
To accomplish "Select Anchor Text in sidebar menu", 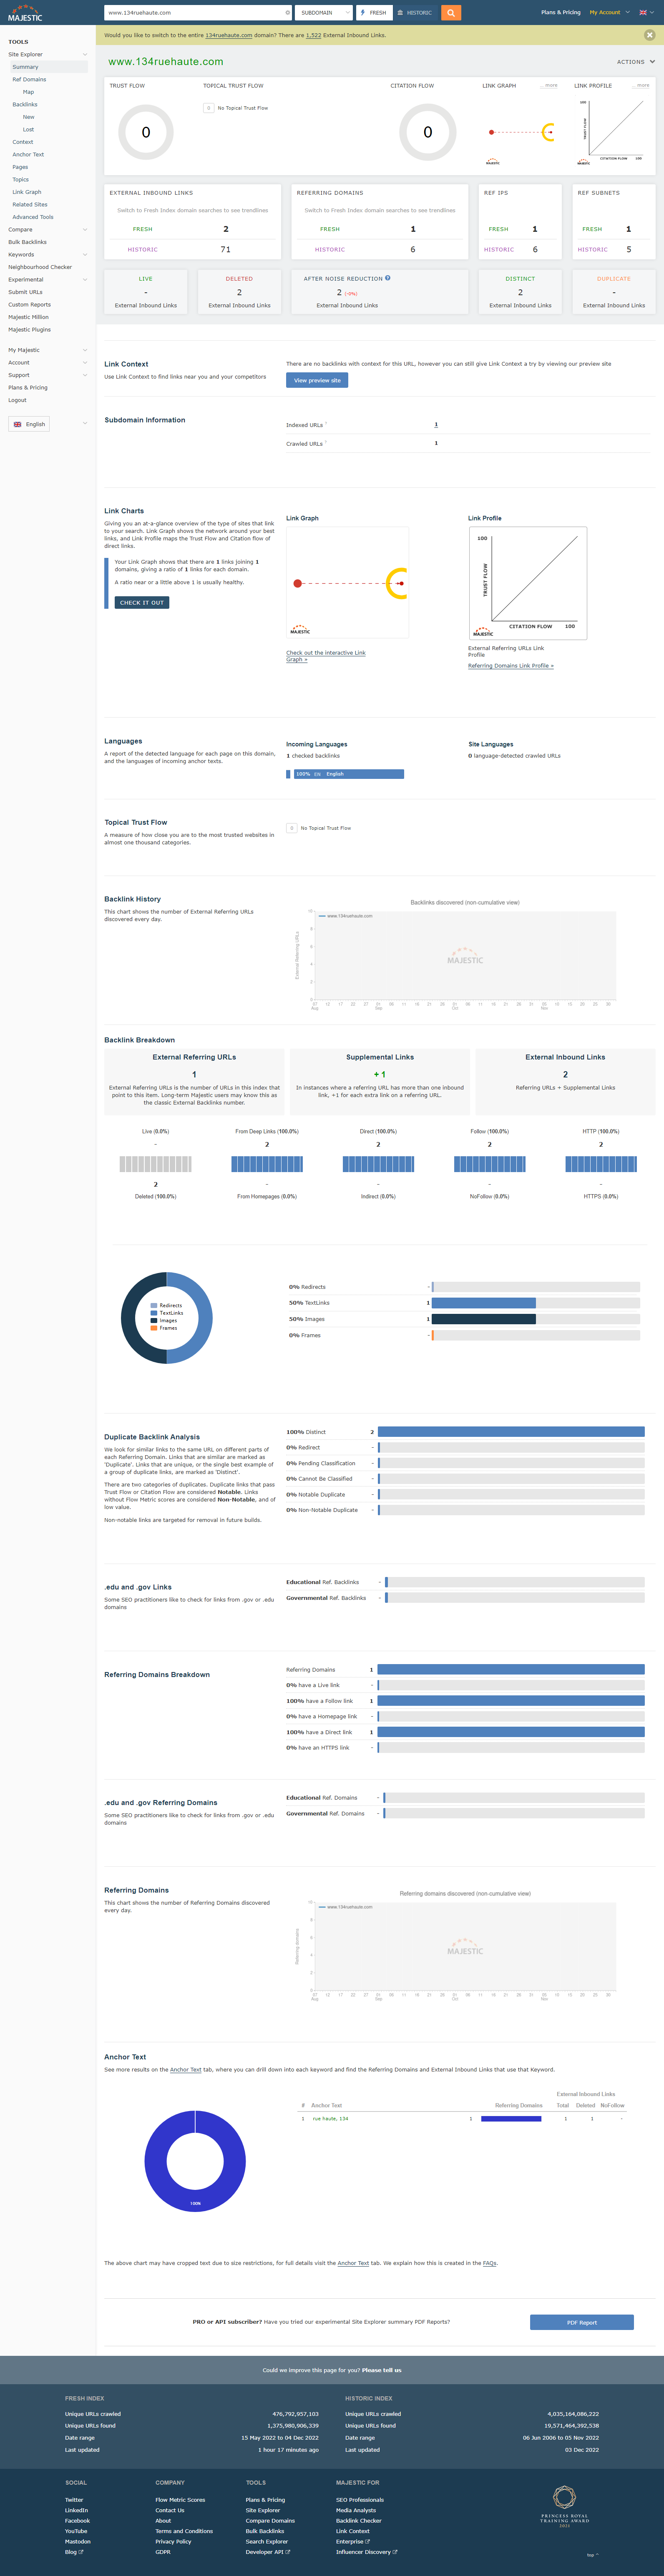I will pos(28,154).
